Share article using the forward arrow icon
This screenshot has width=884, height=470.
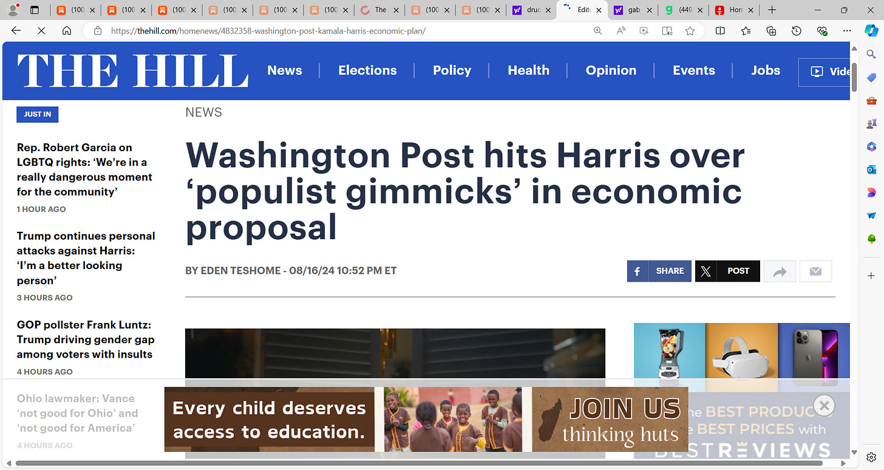pos(780,271)
